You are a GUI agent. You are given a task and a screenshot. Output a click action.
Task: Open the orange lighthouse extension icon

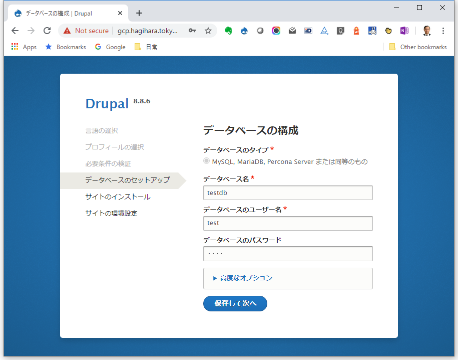click(356, 31)
